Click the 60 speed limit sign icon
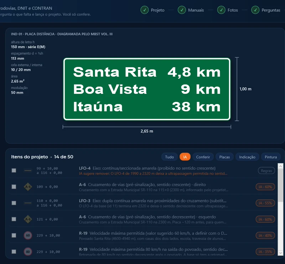This screenshot has height=264, width=285. pos(28,235)
